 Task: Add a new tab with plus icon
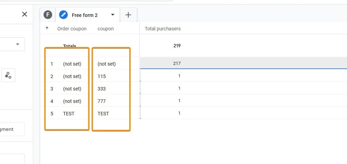(128, 15)
